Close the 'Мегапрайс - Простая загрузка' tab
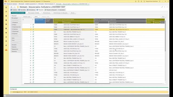The width and height of the screenshot is (173, 97). coord(54,4)
